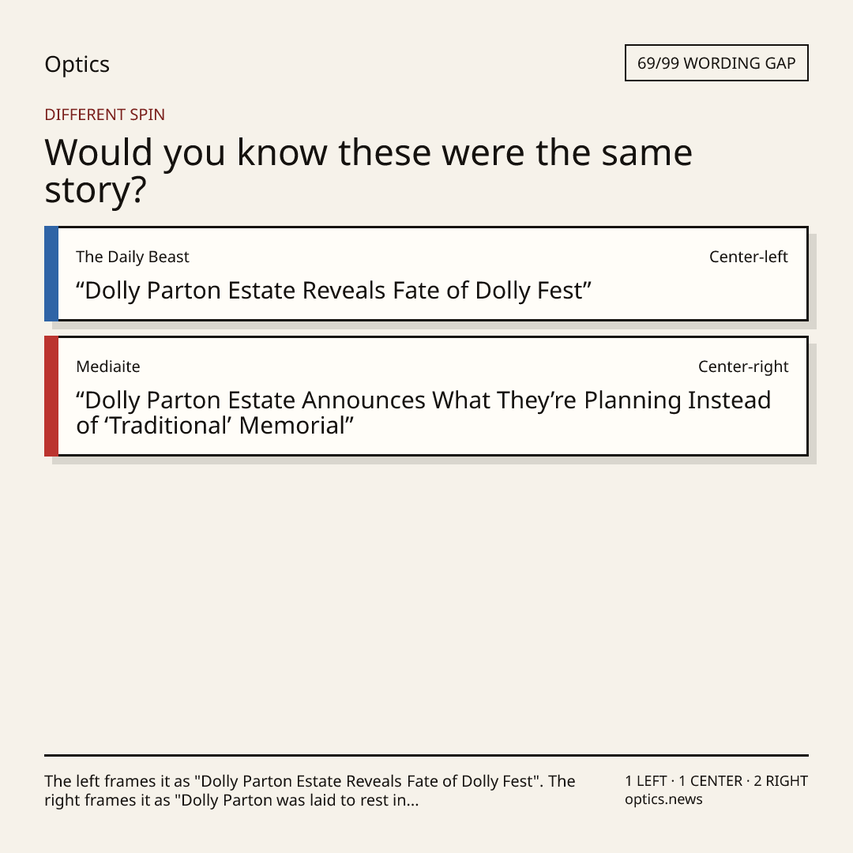Open The Daily Beast source name
Image resolution: width=853 pixels, height=853 pixels.
coord(132,257)
